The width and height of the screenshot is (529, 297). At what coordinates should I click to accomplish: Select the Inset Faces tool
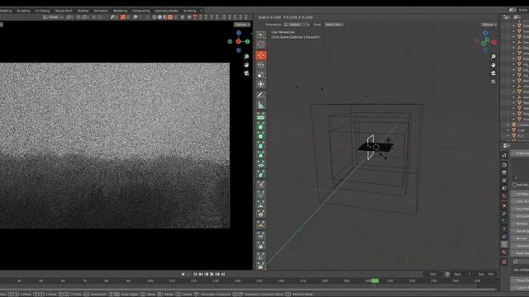pyautogui.click(x=261, y=135)
